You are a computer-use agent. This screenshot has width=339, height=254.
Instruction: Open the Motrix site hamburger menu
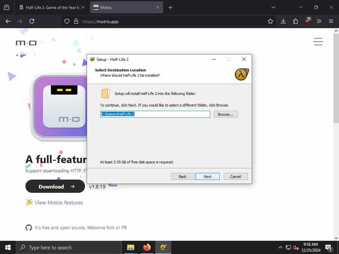coord(318,42)
